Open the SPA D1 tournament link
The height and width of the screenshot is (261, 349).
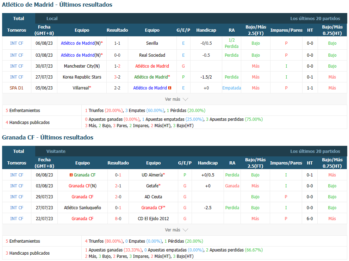(x=17, y=88)
